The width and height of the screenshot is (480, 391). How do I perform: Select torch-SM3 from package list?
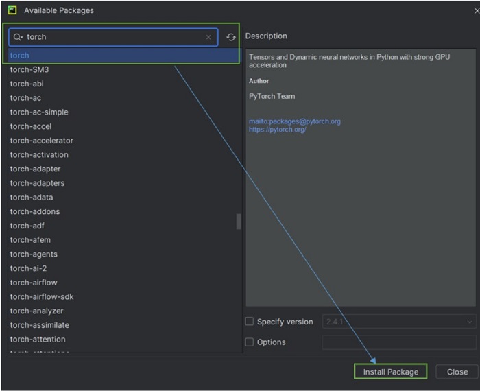(29, 69)
